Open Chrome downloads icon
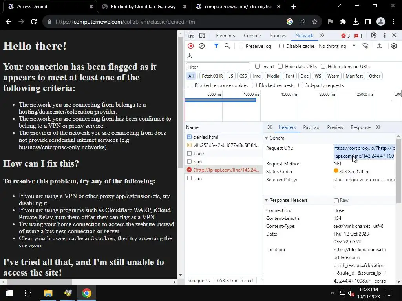This screenshot has width=402, height=301. pyautogui.click(x=356, y=22)
